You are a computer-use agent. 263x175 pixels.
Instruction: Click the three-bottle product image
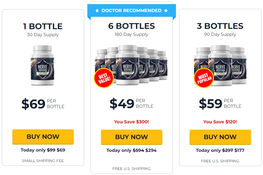(x=220, y=66)
